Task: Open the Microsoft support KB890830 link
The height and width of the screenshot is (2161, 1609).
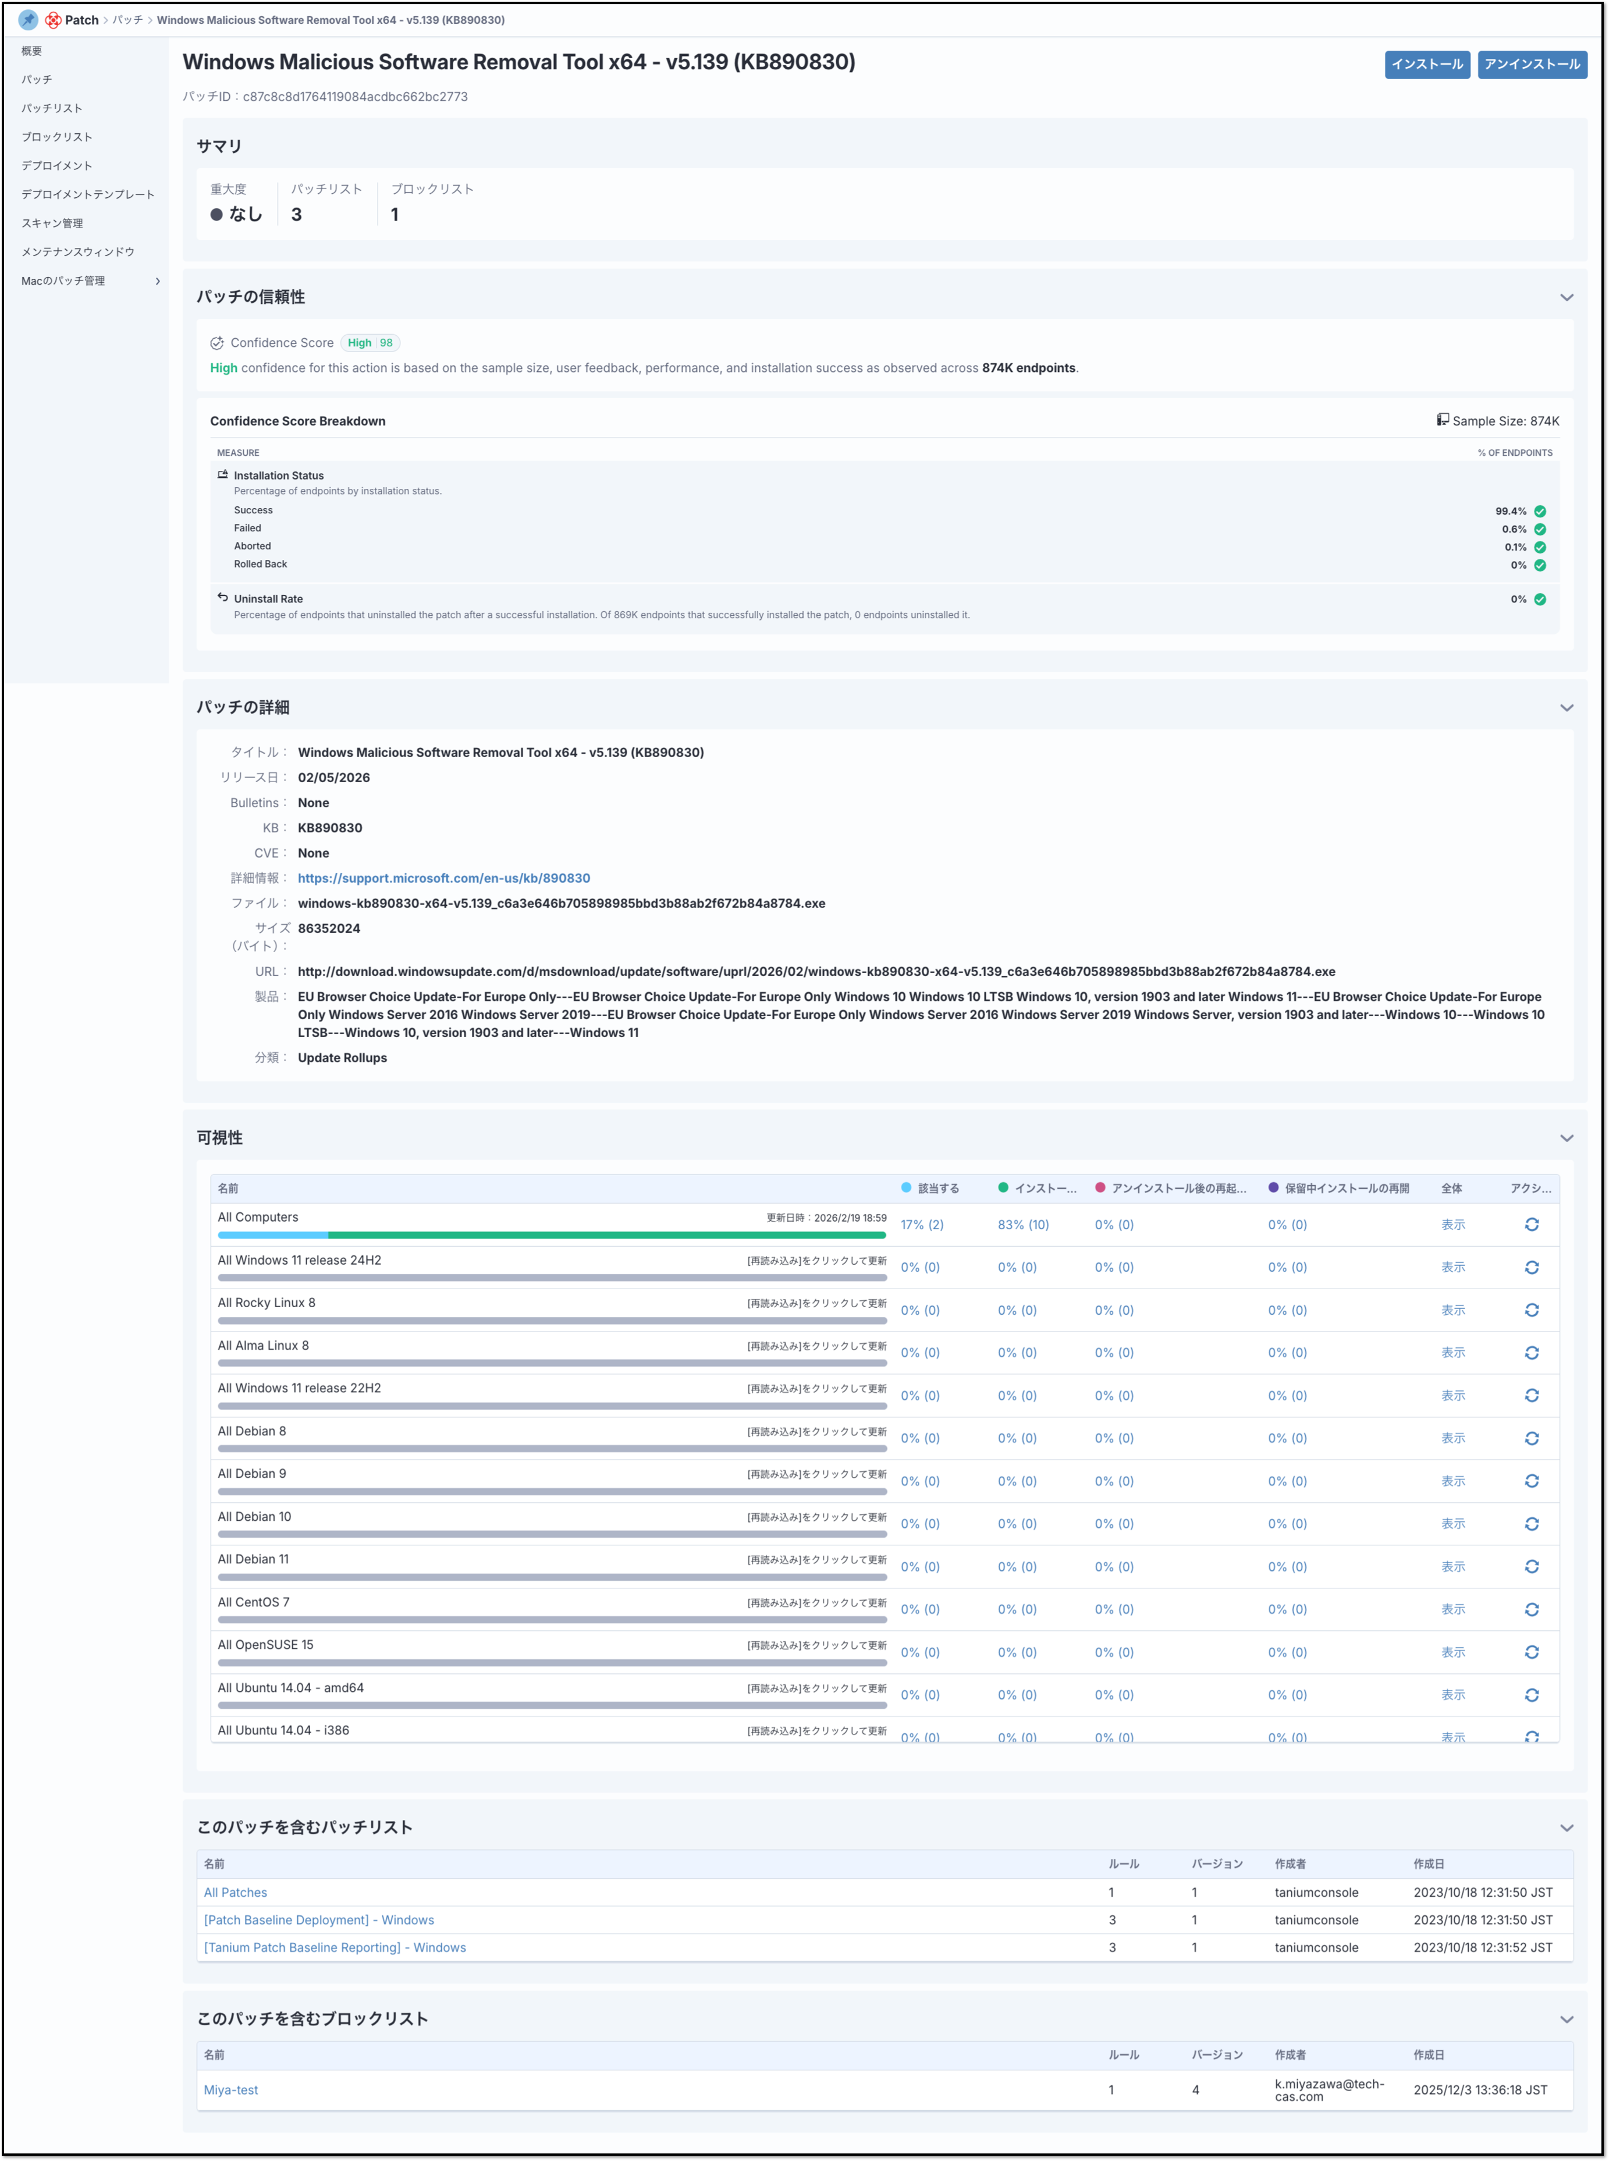Action: (443, 878)
